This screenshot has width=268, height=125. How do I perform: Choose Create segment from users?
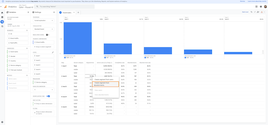pyautogui.click(x=104, y=80)
